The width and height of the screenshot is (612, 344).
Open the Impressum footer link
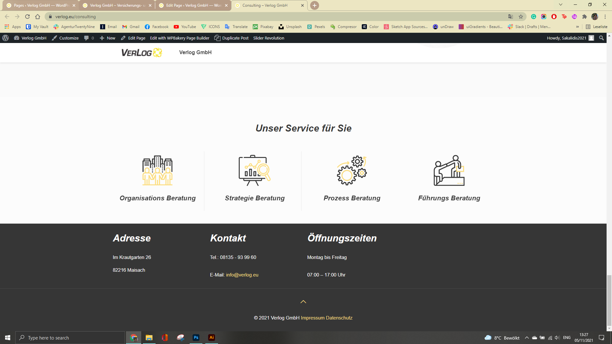[313, 318]
